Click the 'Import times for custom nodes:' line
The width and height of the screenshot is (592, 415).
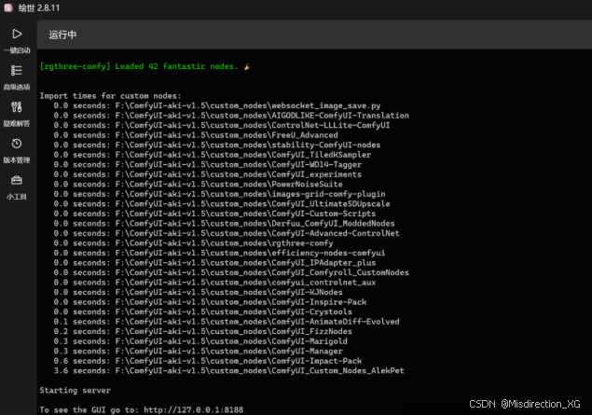tap(110, 96)
